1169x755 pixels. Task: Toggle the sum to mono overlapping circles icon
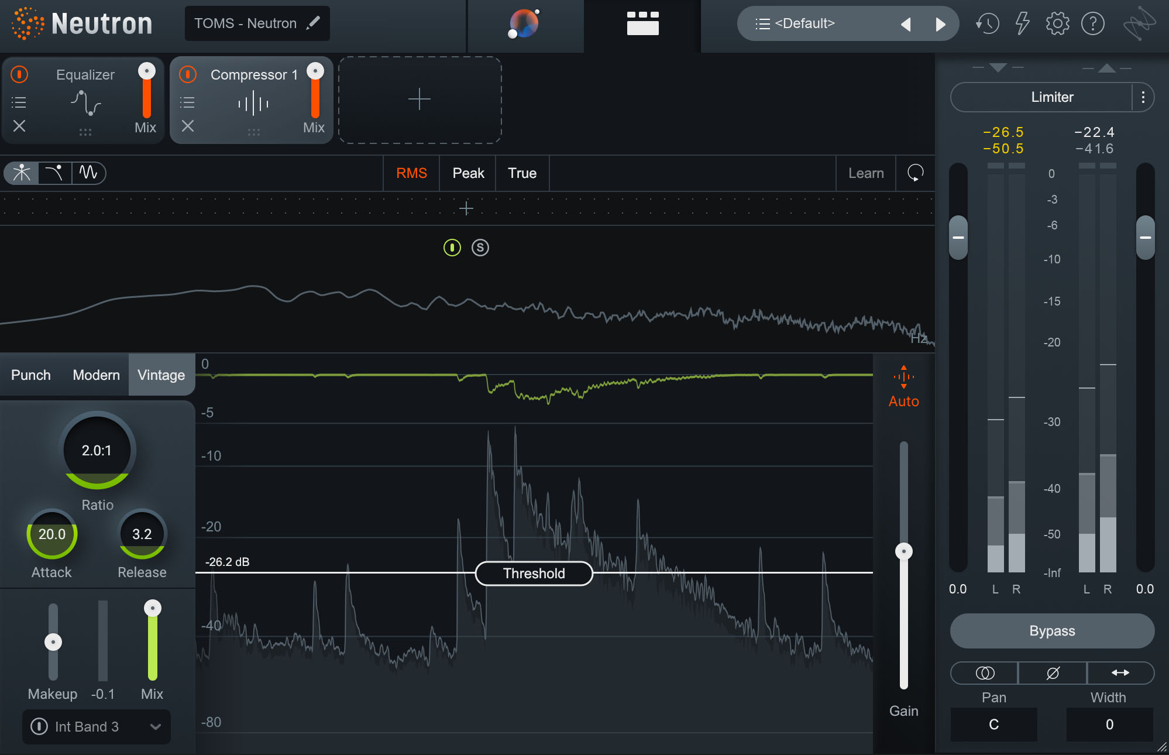985,673
